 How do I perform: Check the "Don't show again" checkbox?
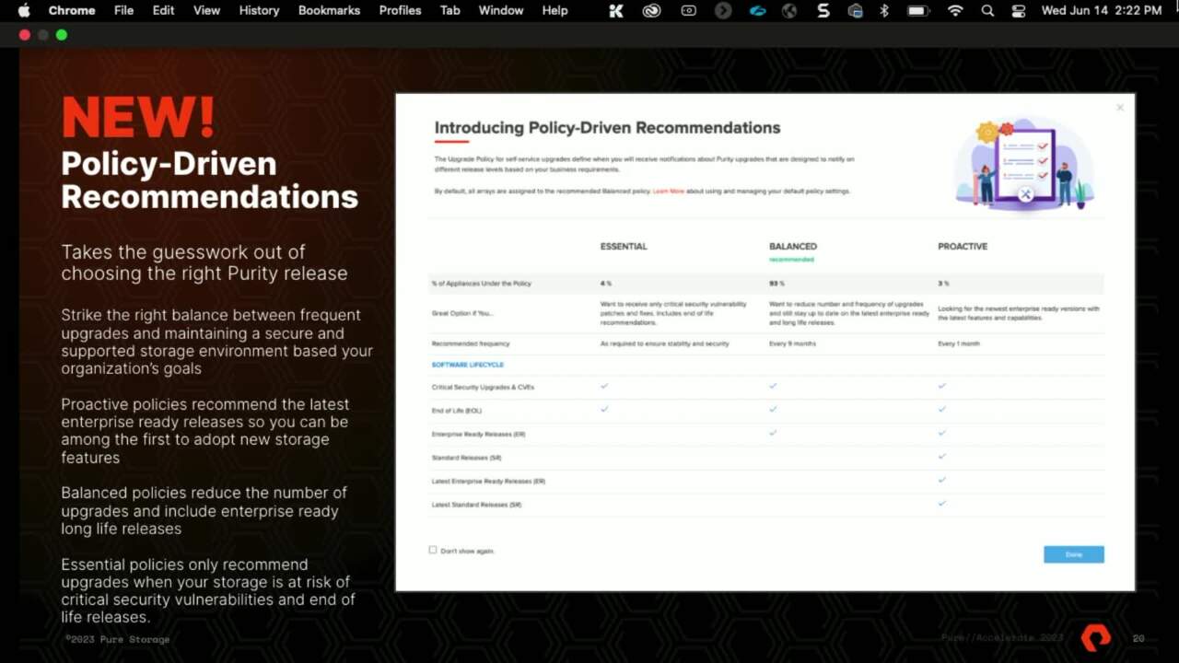[433, 550]
